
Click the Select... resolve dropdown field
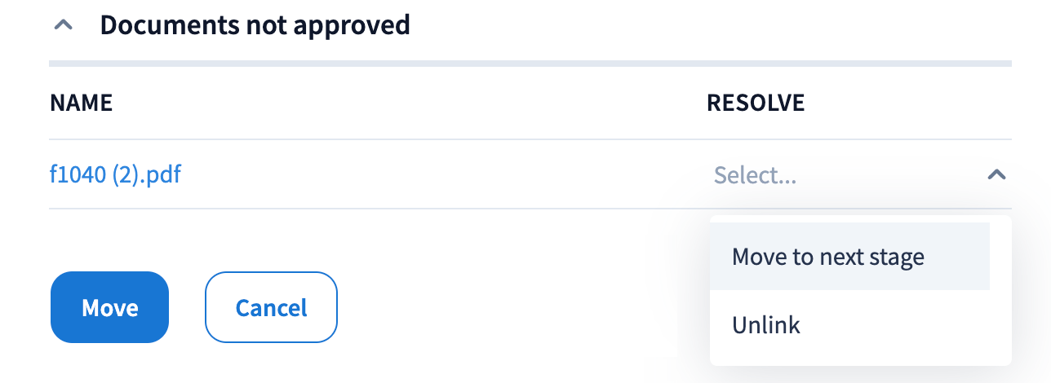849,174
